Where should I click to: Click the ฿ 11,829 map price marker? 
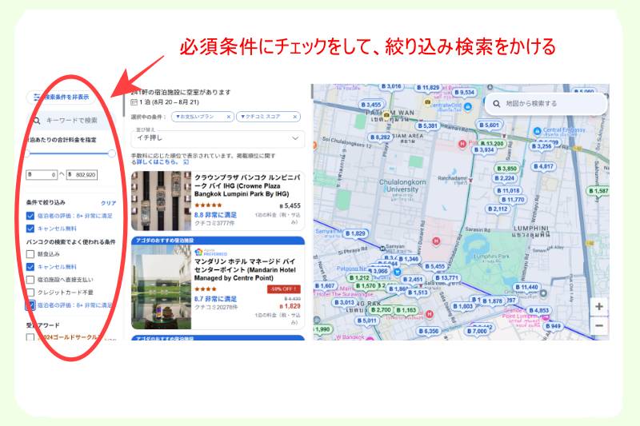pyautogui.click(x=428, y=88)
